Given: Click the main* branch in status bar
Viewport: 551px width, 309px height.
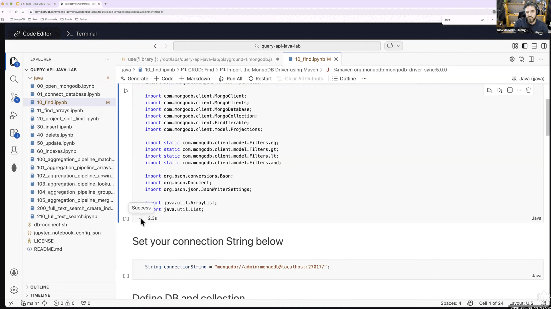Looking at the screenshot, I should point(30,303).
